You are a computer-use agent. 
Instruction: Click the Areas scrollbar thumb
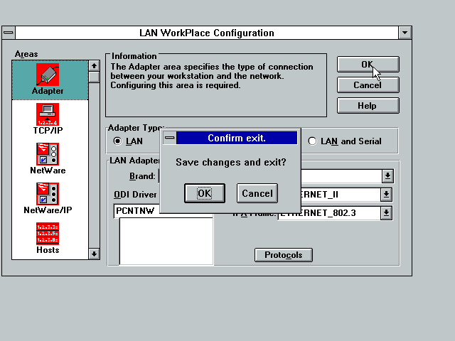pos(94,77)
